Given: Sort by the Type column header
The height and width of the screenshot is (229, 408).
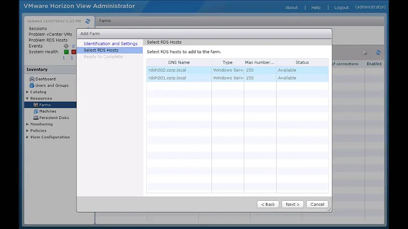Looking at the screenshot, I should pos(227,62).
